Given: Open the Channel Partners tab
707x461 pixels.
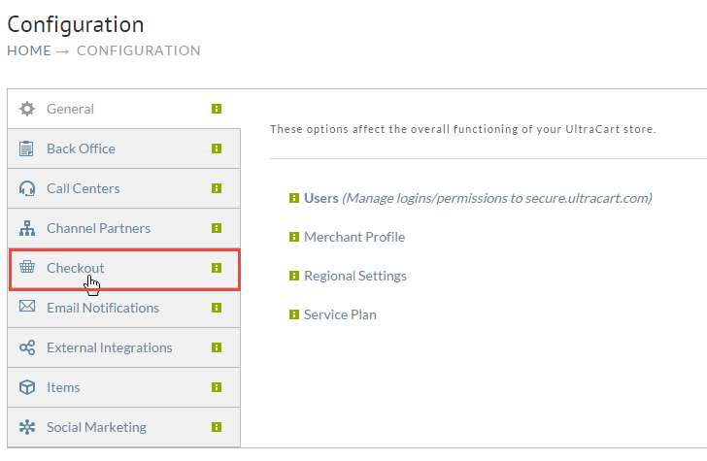Looking at the screenshot, I should (x=123, y=228).
